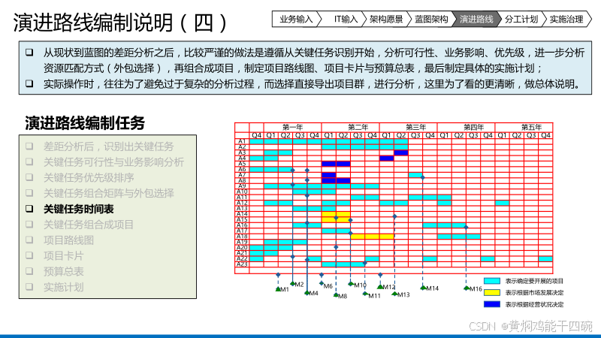Click milestone marker M2
The height and width of the screenshot is (338, 601).
tap(293, 284)
